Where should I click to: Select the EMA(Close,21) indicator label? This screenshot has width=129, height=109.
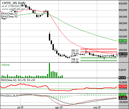(9, 14)
